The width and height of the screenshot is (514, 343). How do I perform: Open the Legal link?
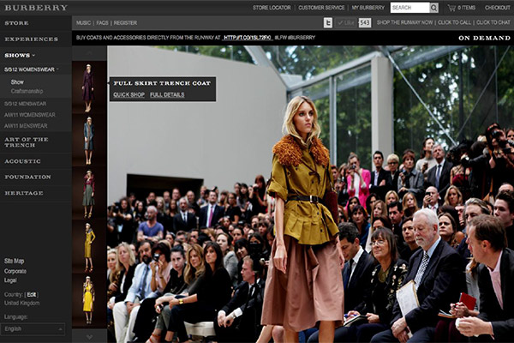[x=10, y=280]
